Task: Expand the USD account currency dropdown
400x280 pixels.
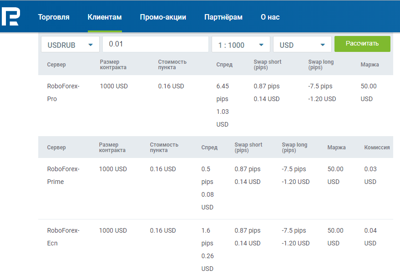Action: 302,45
